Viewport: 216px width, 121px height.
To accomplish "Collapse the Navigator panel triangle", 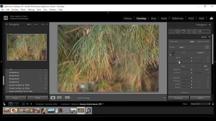I will tap(7, 24).
